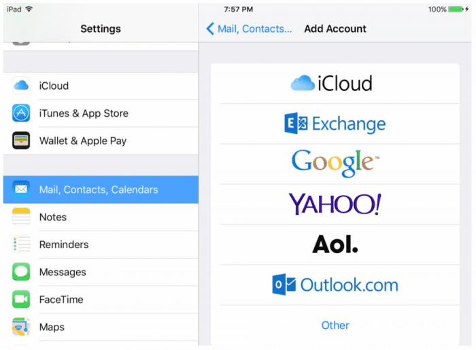The width and height of the screenshot is (476, 350).
Task: Tap the green Messages bubble icon
Action: point(21,272)
